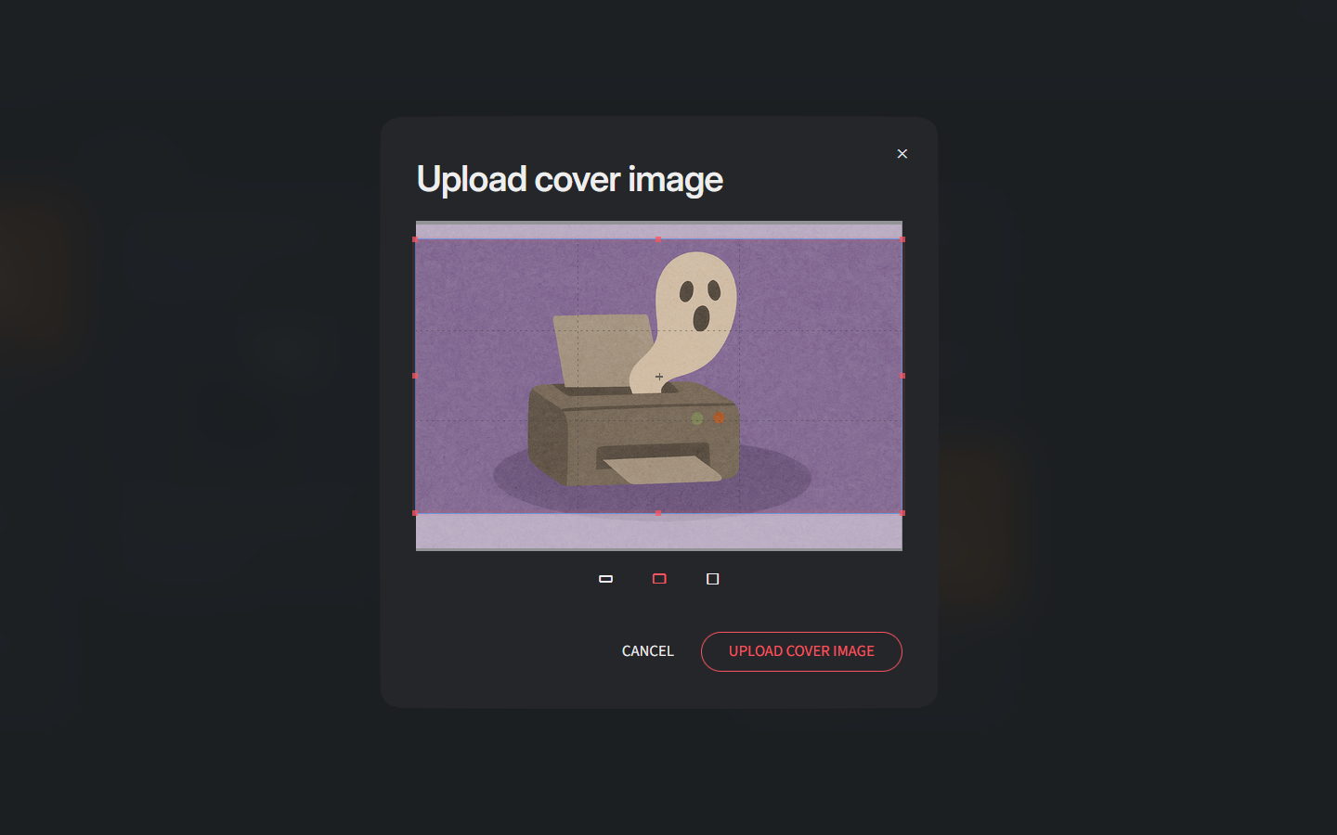Click the crosshair at crop center

(659, 377)
